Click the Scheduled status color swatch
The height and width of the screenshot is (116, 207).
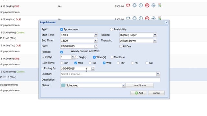click(63, 85)
